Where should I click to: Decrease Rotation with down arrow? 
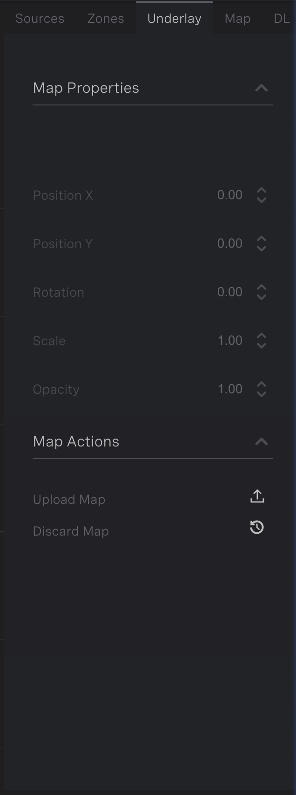[x=262, y=297]
